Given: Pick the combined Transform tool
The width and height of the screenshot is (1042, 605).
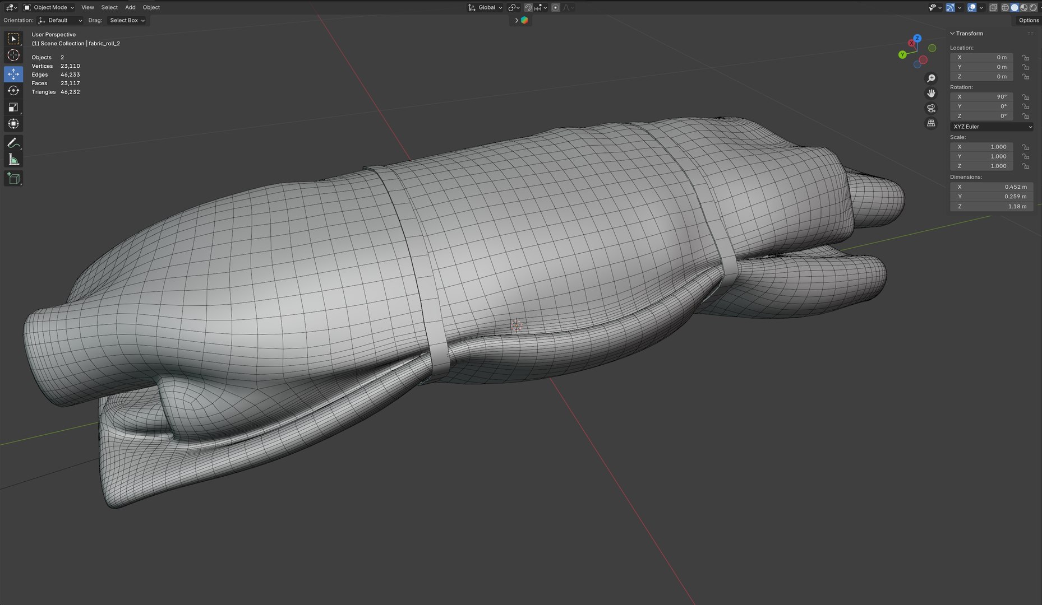Looking at the screenshot, I should [13, 124].
